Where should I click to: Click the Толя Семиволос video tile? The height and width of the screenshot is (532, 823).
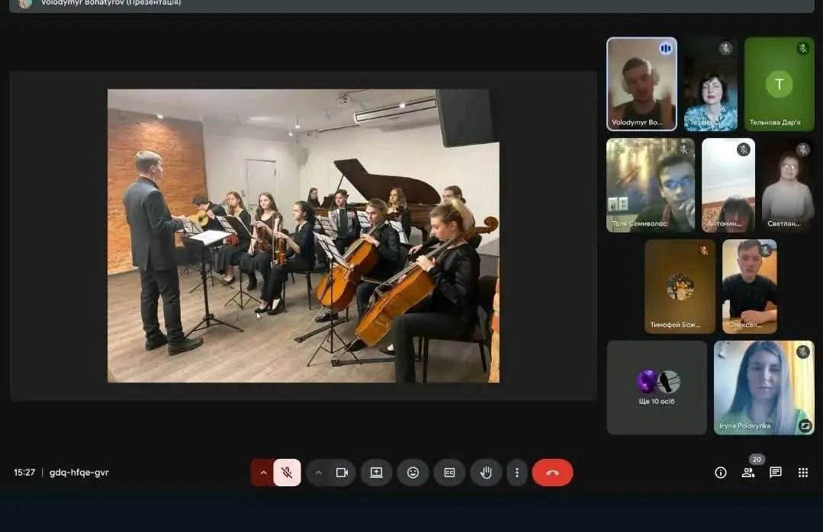click(650, 185)
